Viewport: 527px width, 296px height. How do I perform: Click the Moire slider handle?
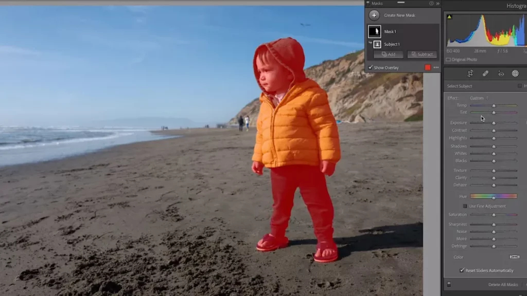494,239
